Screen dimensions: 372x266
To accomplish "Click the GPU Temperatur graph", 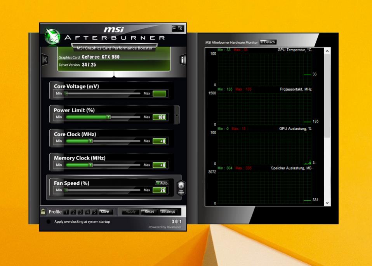I will point(264,69).
